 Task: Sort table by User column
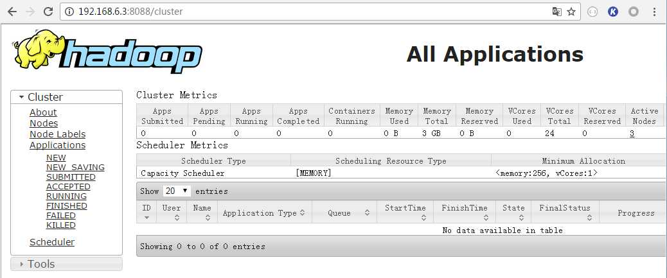point(172,212)
